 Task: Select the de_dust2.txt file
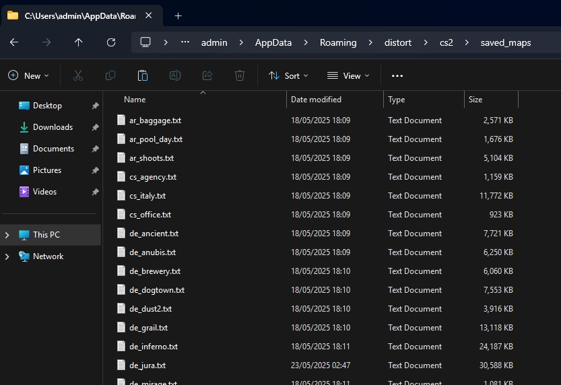click(x=150, y=309)
